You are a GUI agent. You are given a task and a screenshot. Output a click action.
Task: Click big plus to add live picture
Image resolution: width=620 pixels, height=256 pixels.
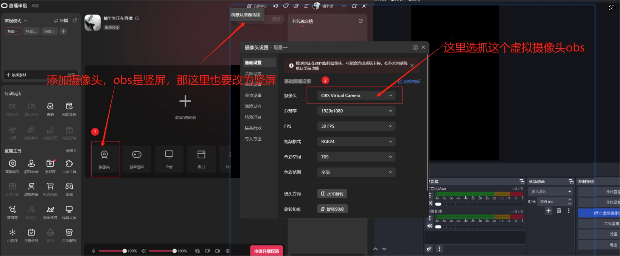coord(185,101)
